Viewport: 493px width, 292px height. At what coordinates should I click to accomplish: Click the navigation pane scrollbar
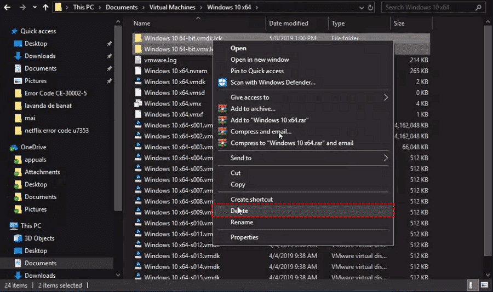pyautogui.click(x=118, y=118)
